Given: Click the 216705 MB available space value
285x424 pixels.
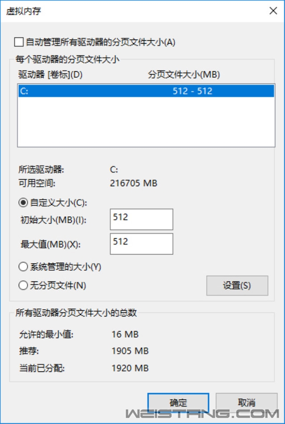Looking at the screenshot, I should tap(134, 183).
